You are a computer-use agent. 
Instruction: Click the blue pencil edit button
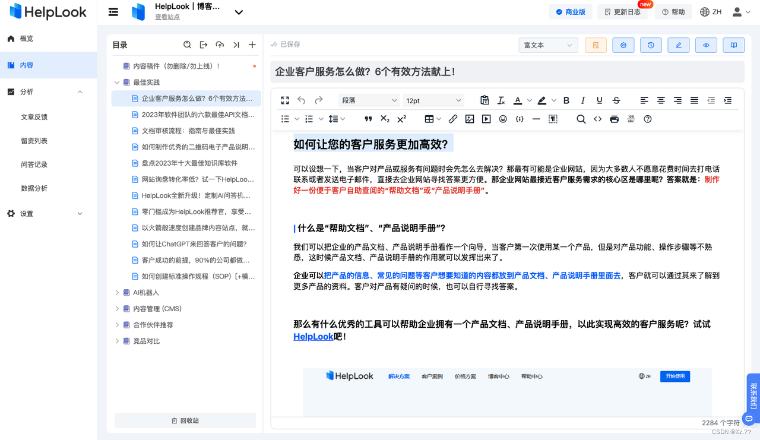679,45
